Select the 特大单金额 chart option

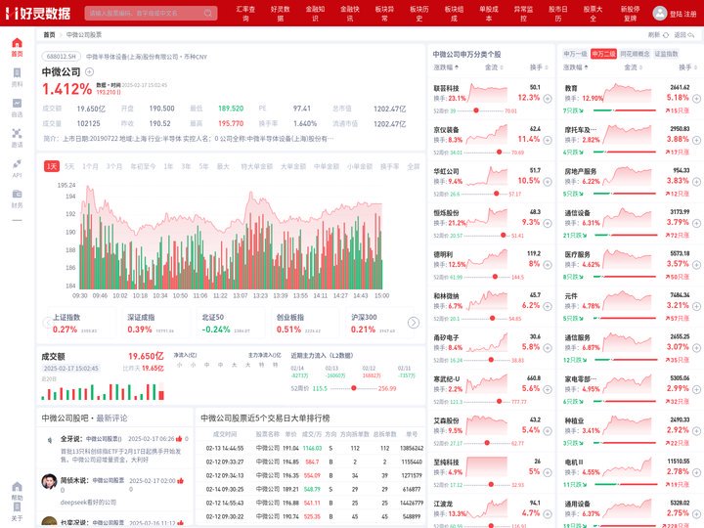point(256,166)
